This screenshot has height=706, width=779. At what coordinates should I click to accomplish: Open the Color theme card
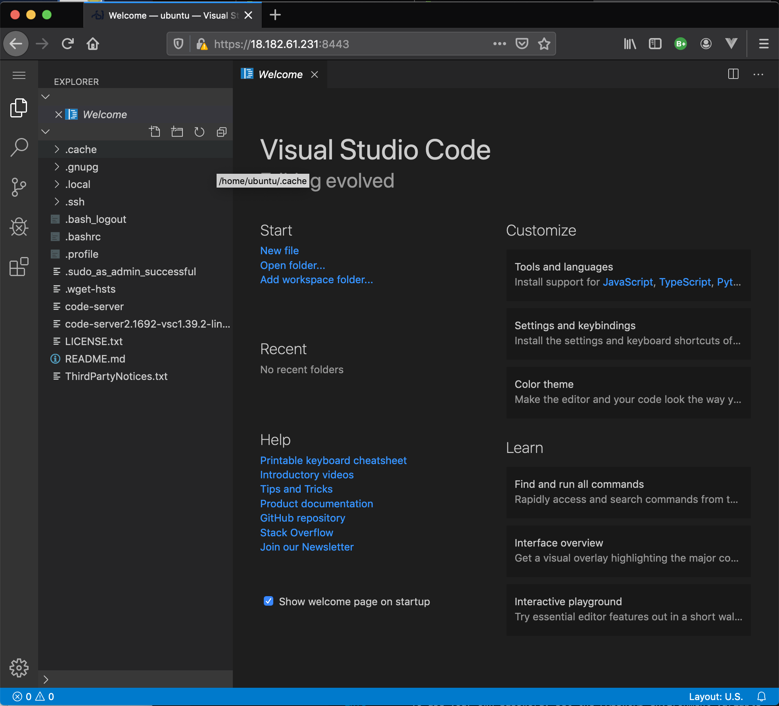coord(628,392)
